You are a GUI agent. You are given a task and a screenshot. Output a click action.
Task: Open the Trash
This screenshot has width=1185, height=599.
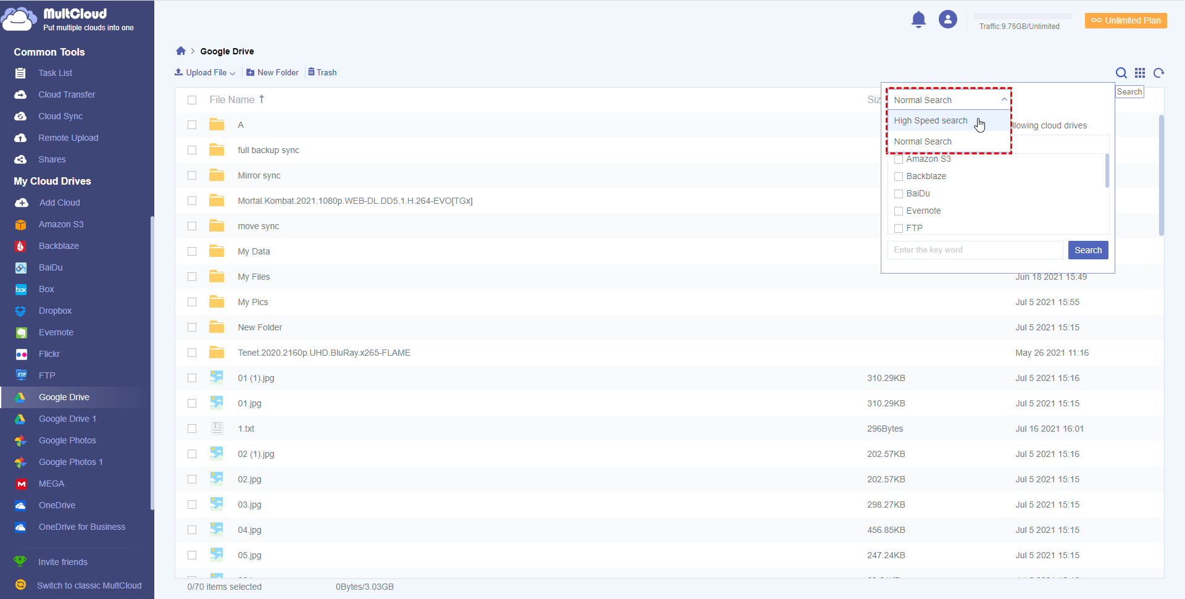(322, 73)
